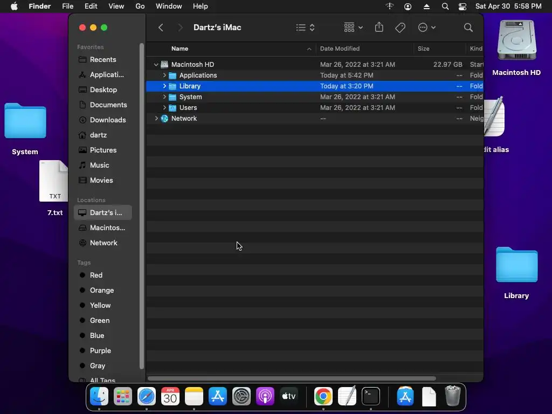Expand the Users folder row
552x414 pixels.
point(164,108)
